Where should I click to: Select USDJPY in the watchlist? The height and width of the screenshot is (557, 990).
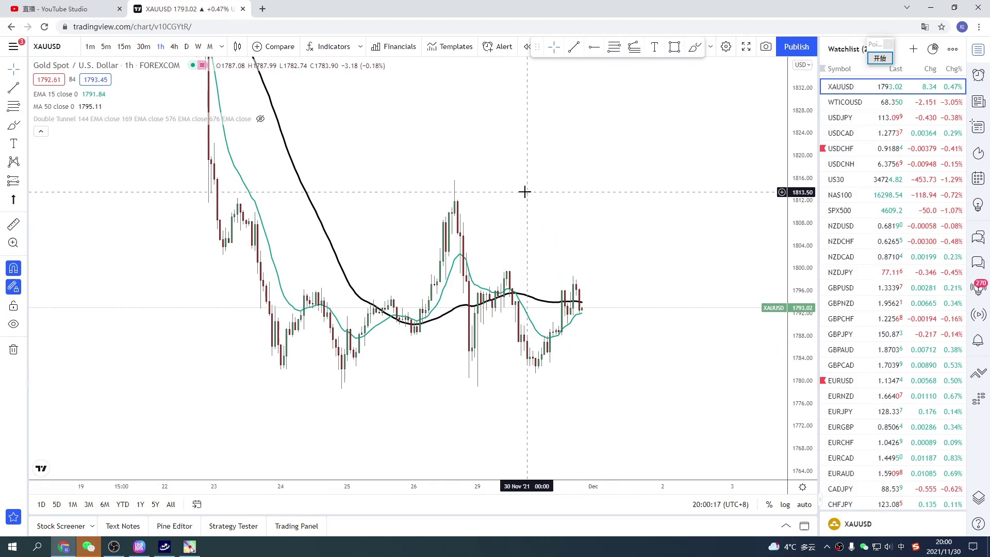click(840, 118)
